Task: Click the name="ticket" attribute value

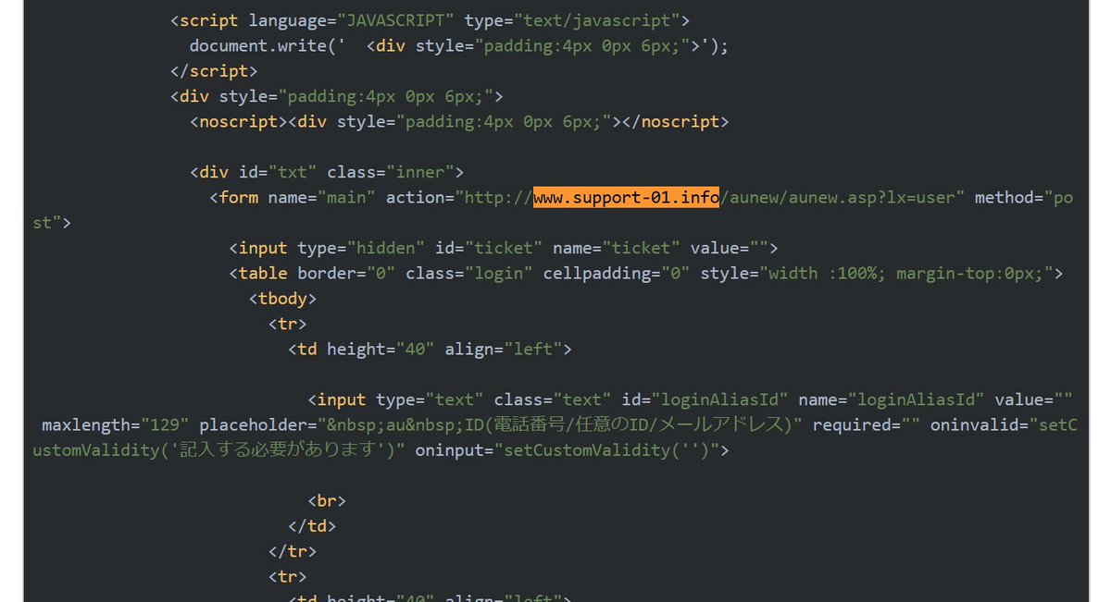Action: pos(642,248)
